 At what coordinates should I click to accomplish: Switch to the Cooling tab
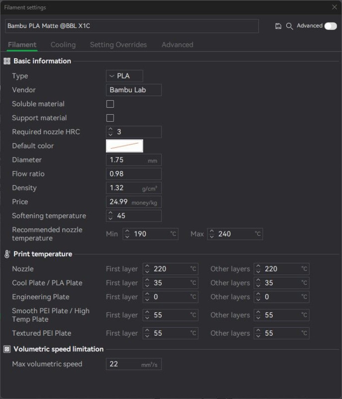[63, 45]
